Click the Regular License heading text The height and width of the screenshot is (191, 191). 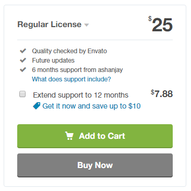50,25
